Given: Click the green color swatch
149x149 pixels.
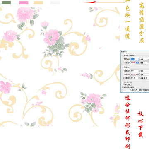Looking at the screenshot, I should (x=6, y=2).
